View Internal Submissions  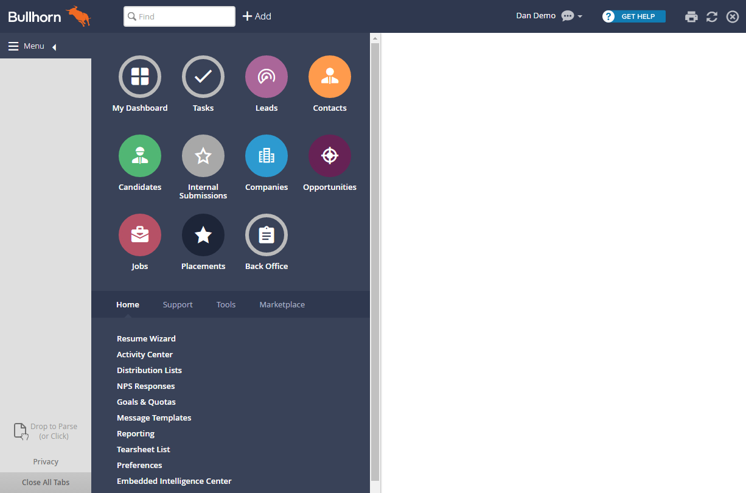[x=203, y=156]
